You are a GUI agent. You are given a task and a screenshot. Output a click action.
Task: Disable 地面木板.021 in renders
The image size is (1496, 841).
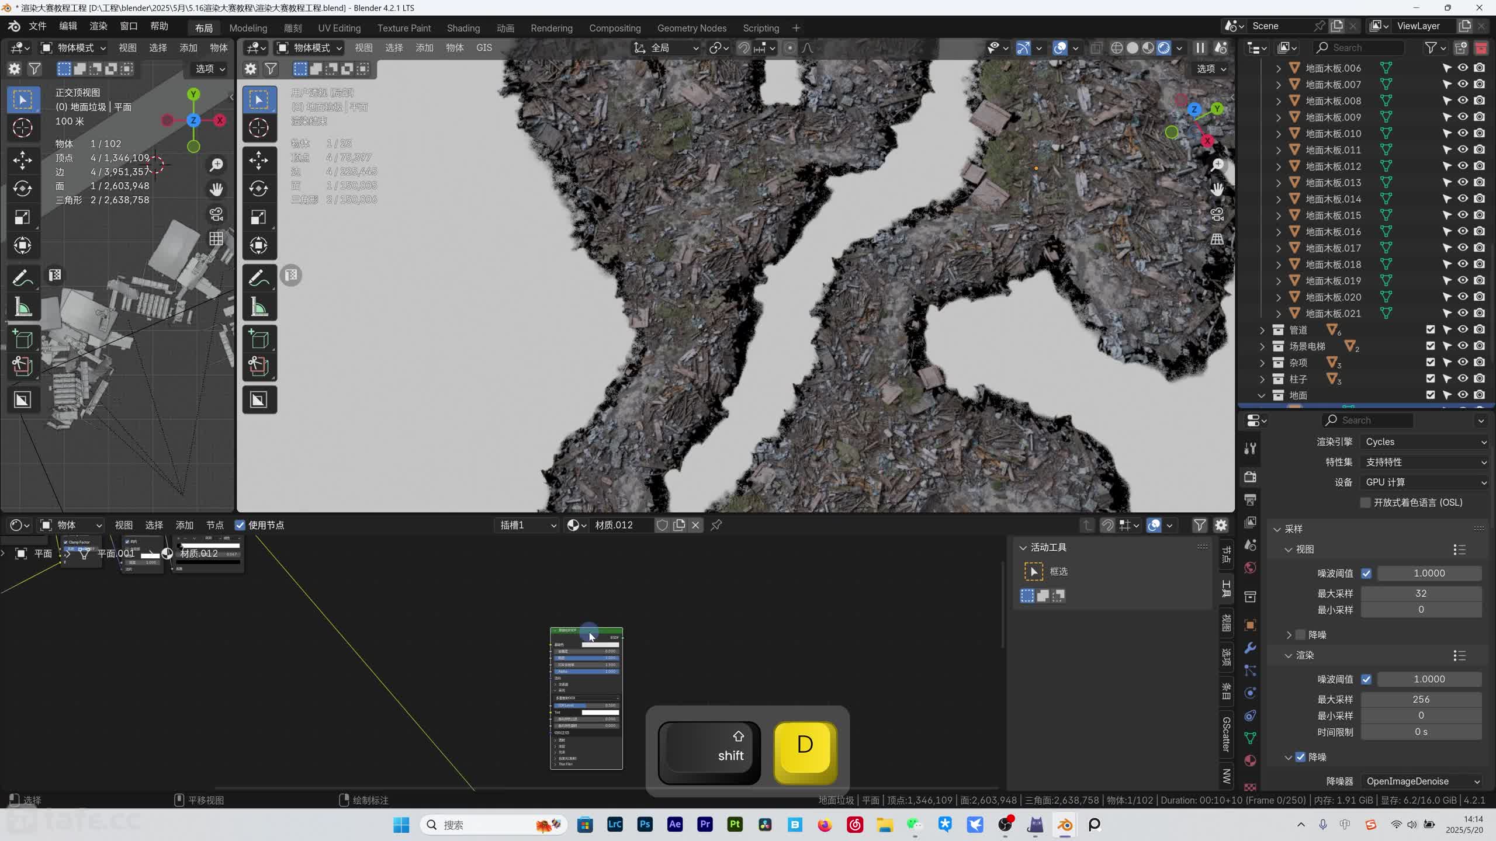[1479, 313]
